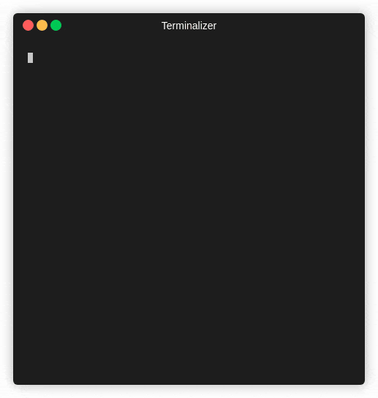Click the right edge of the terminal body
Image resolution: width=378 pixels, height=398 pixels.
tap(362, 211)
